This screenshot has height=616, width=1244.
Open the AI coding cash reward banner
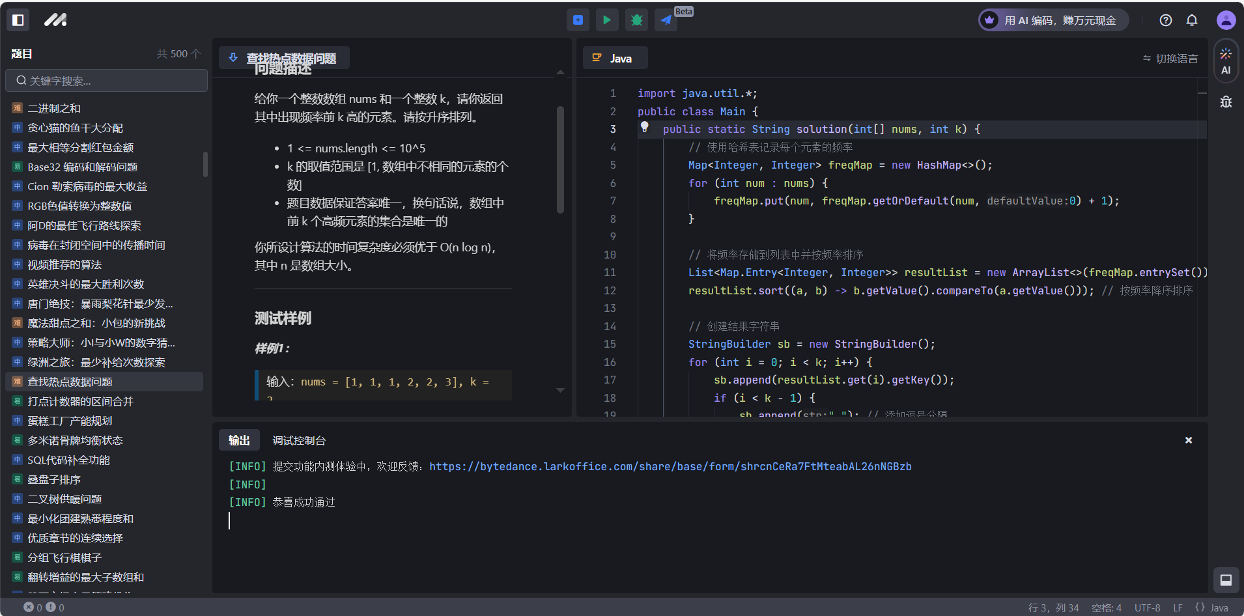click(x=1053, y=20)
